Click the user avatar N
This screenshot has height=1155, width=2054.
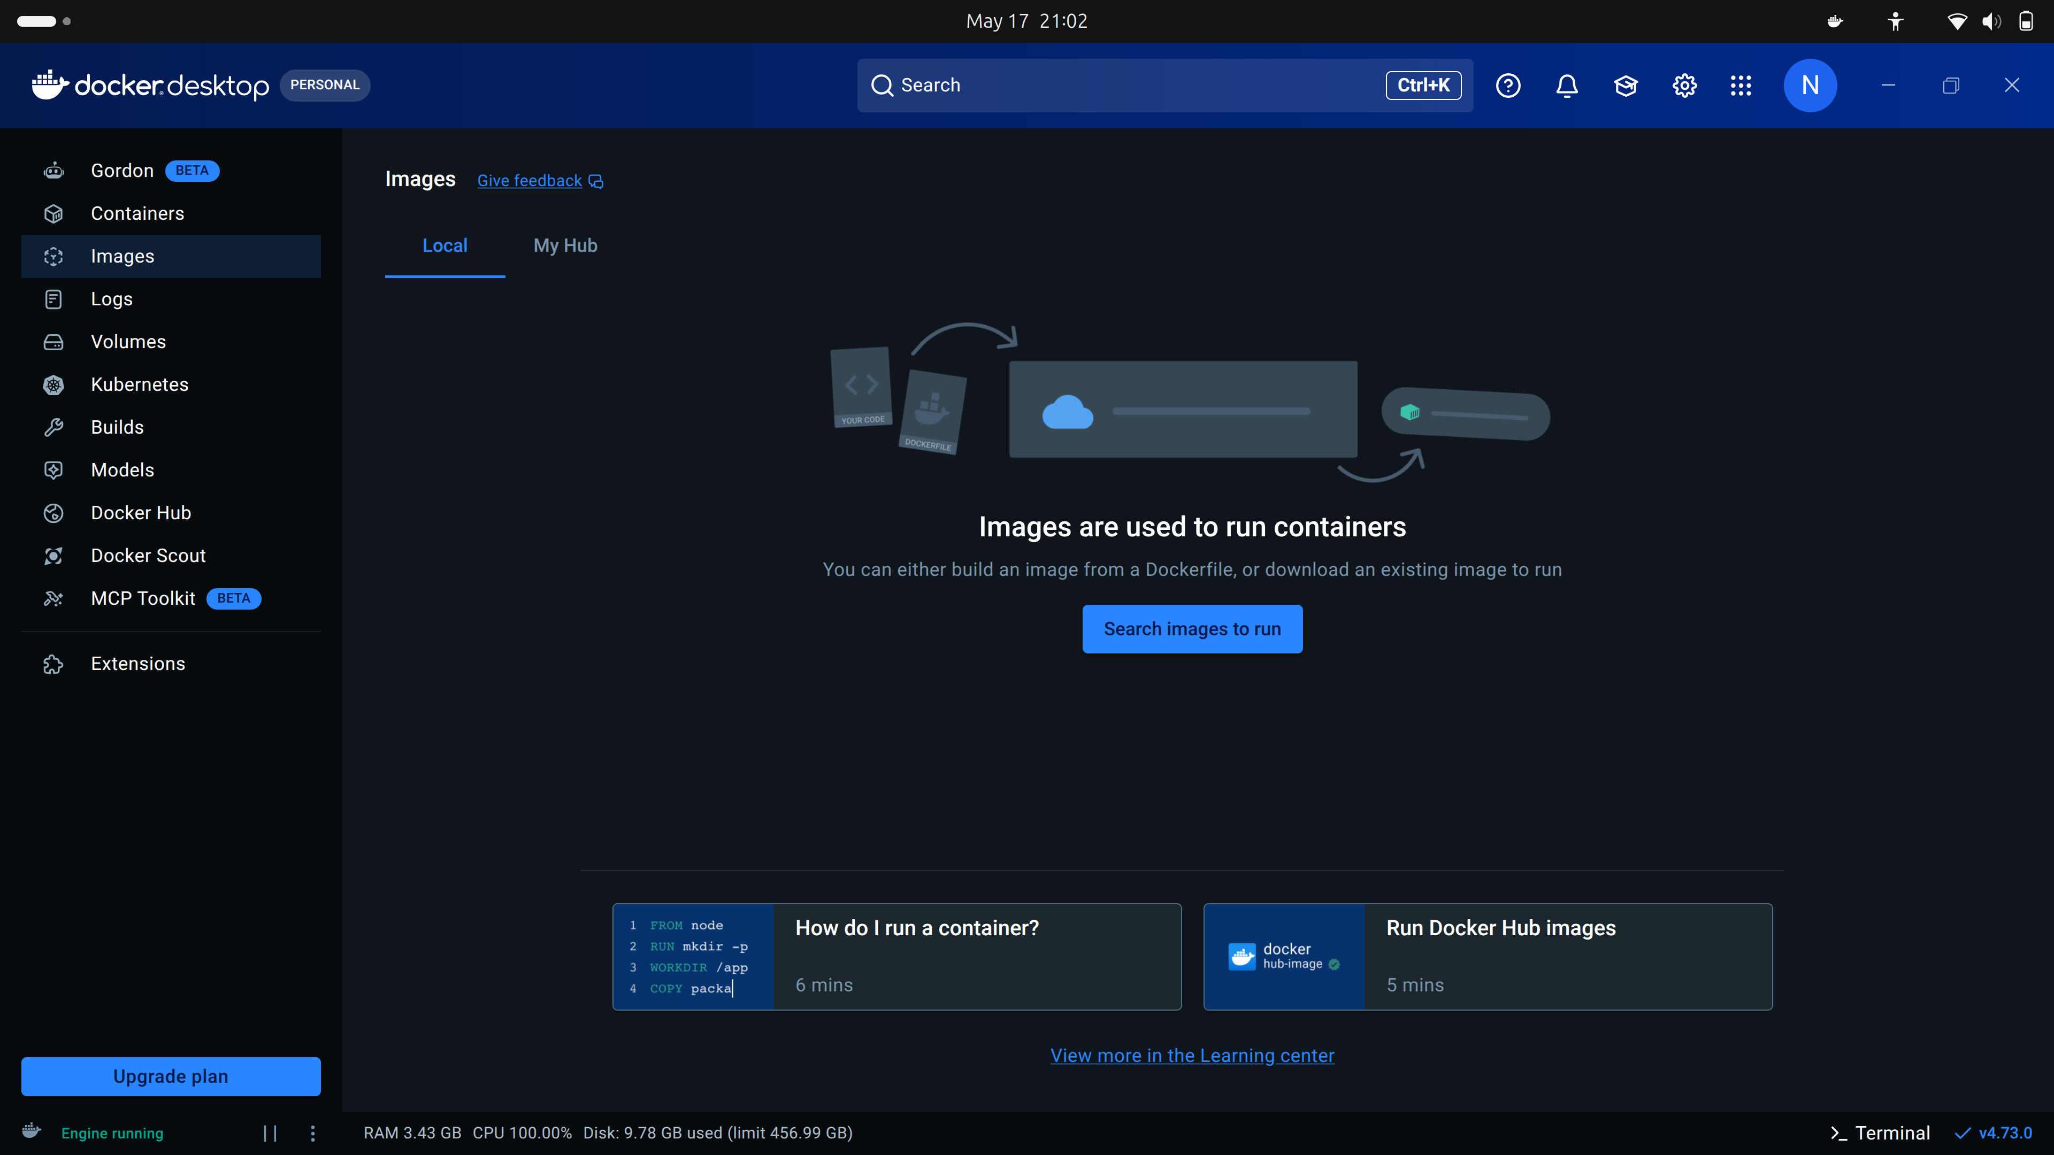tap(1810, 86)
